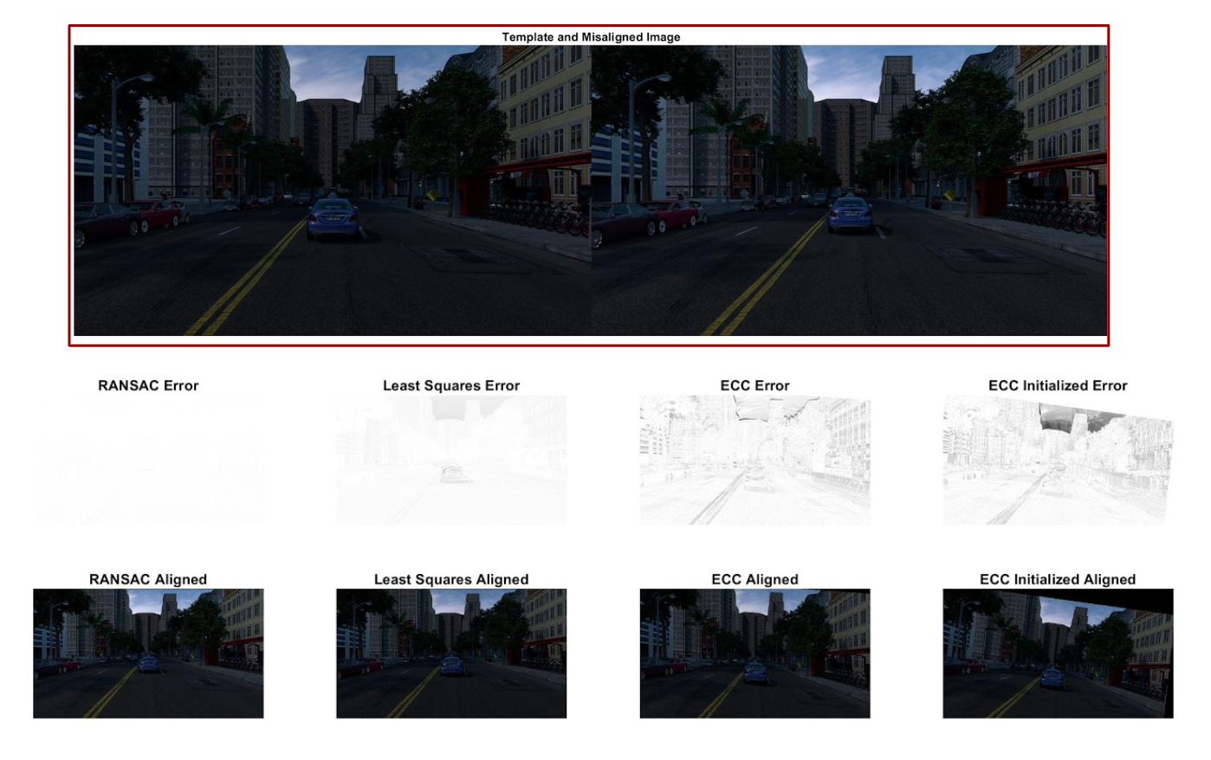Select the 'ECC Error' title label
Image resolution: width=1211 pixels, height=760 pixels.
754,386
